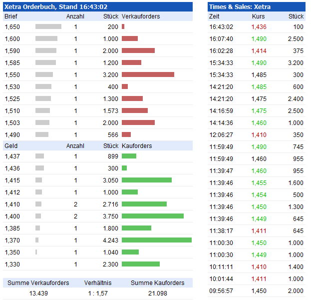Click the Verhältnis value 1 : 1,57

(x=98, y=293)
